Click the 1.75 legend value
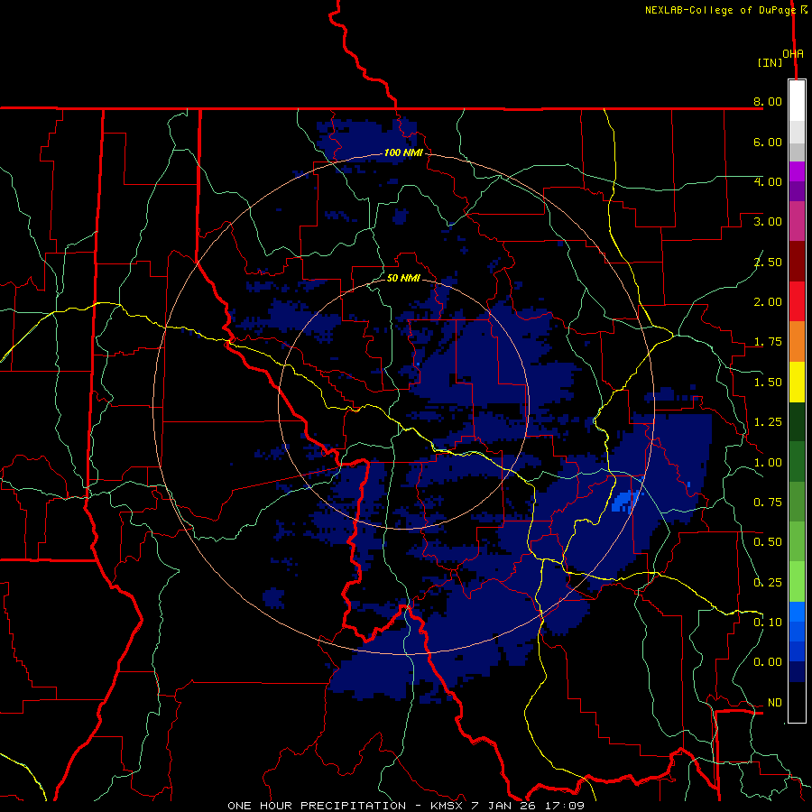Screen dimensions: 812x812 pyautogui.click(x=768, y=342)
